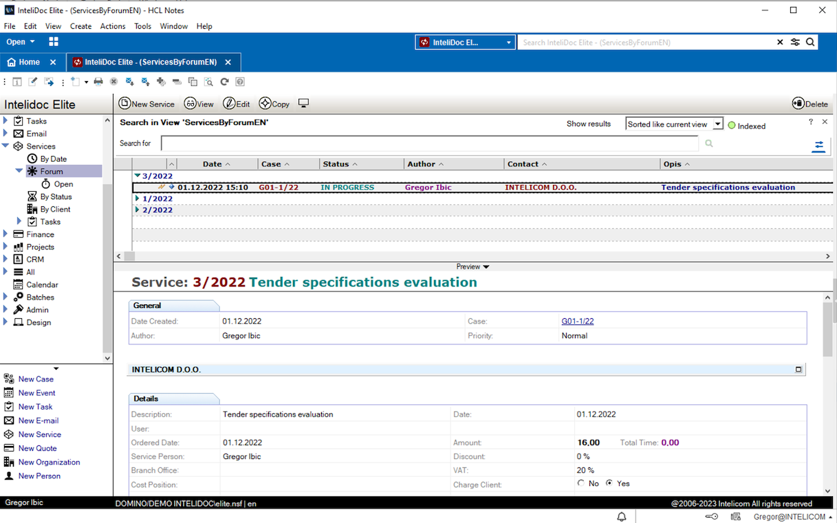Viewport: 837px width, 523px height.
Task: Expand the CRM tree node
Action: click(6, 259)
